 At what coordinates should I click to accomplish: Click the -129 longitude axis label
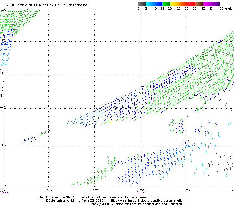94,190
